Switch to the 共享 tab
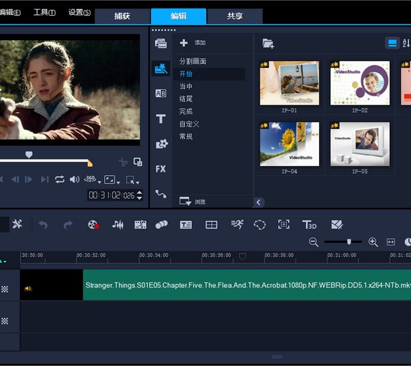 point(235,16)
